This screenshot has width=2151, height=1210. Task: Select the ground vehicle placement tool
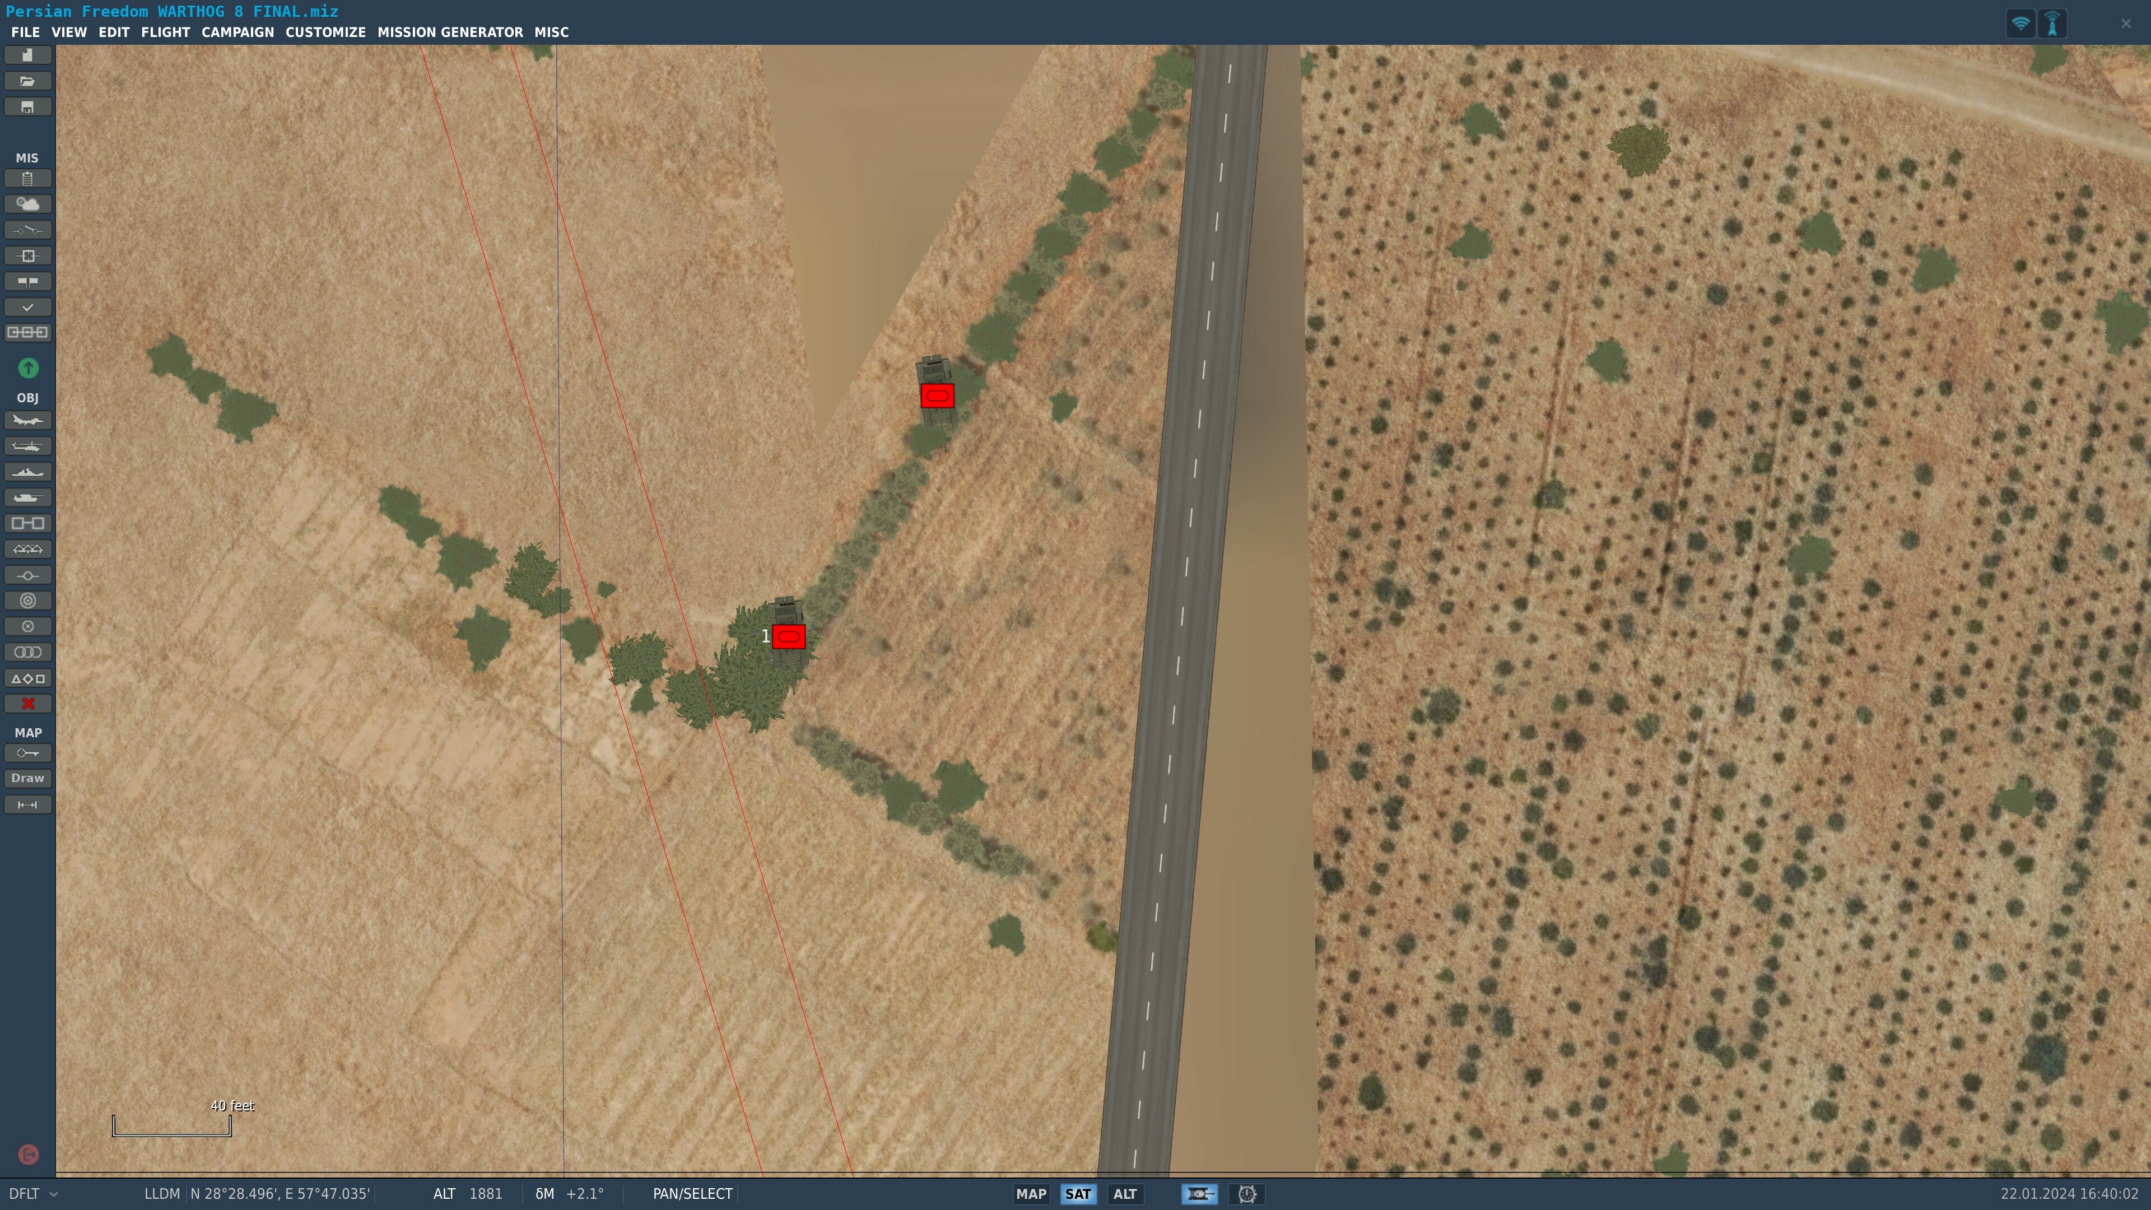(27, 497)
